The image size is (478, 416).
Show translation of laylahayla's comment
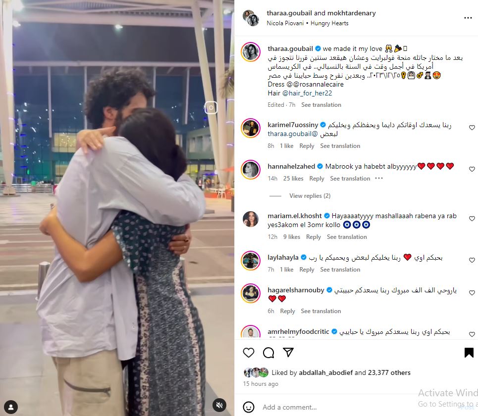pyautogui.click(x=340, y=269)
